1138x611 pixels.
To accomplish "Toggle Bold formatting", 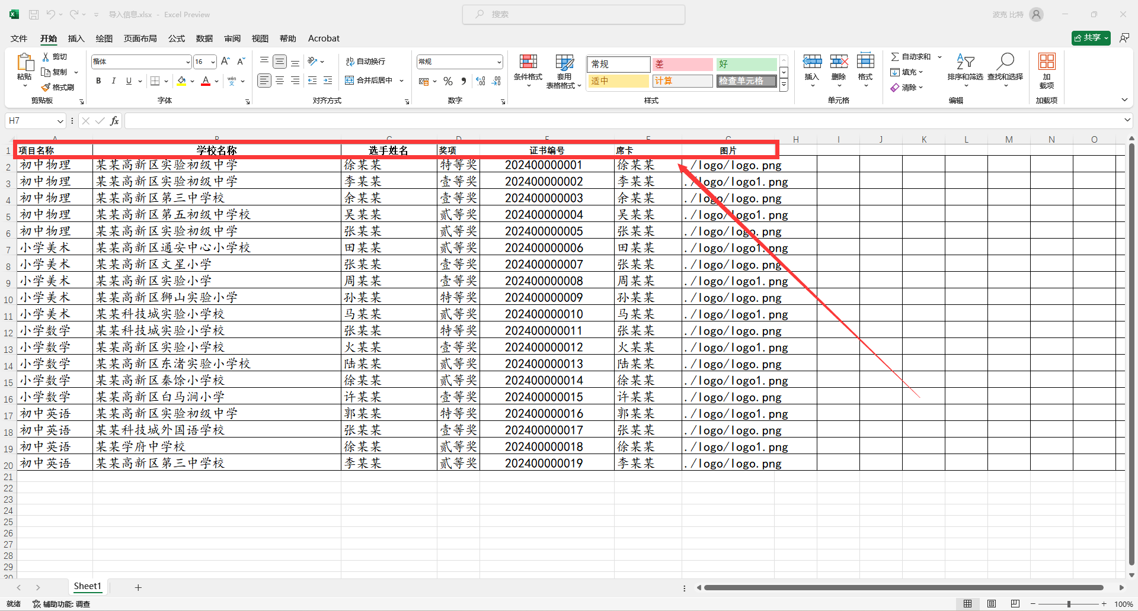I will [98, 81].
